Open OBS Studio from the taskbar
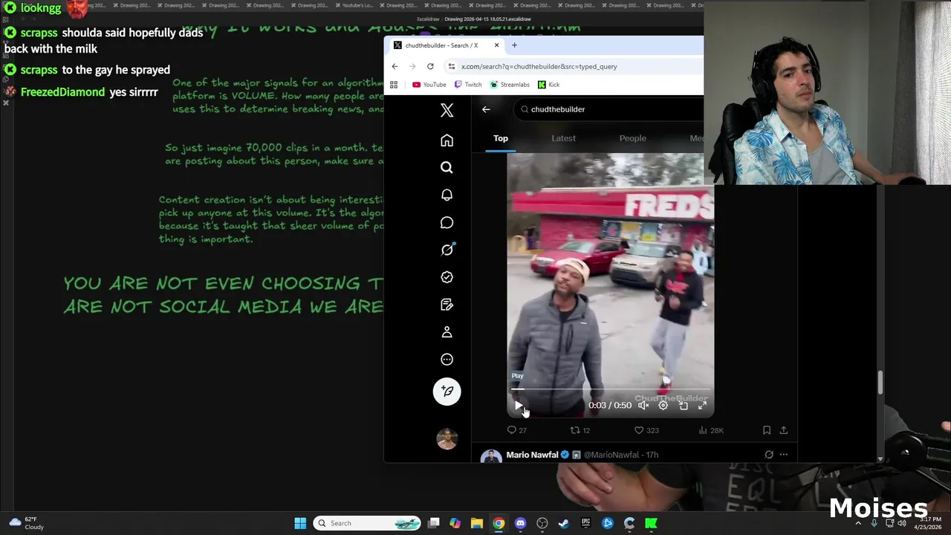Viewport: 951px width, 535px height. click(x=542, y=523)
